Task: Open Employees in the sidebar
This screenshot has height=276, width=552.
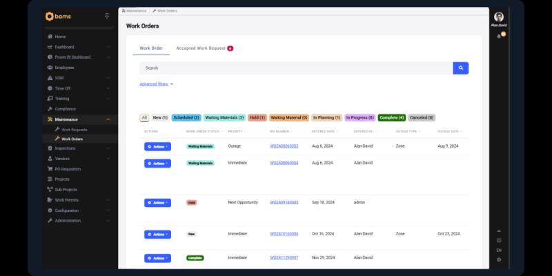Action: click(x=64, y=68)
